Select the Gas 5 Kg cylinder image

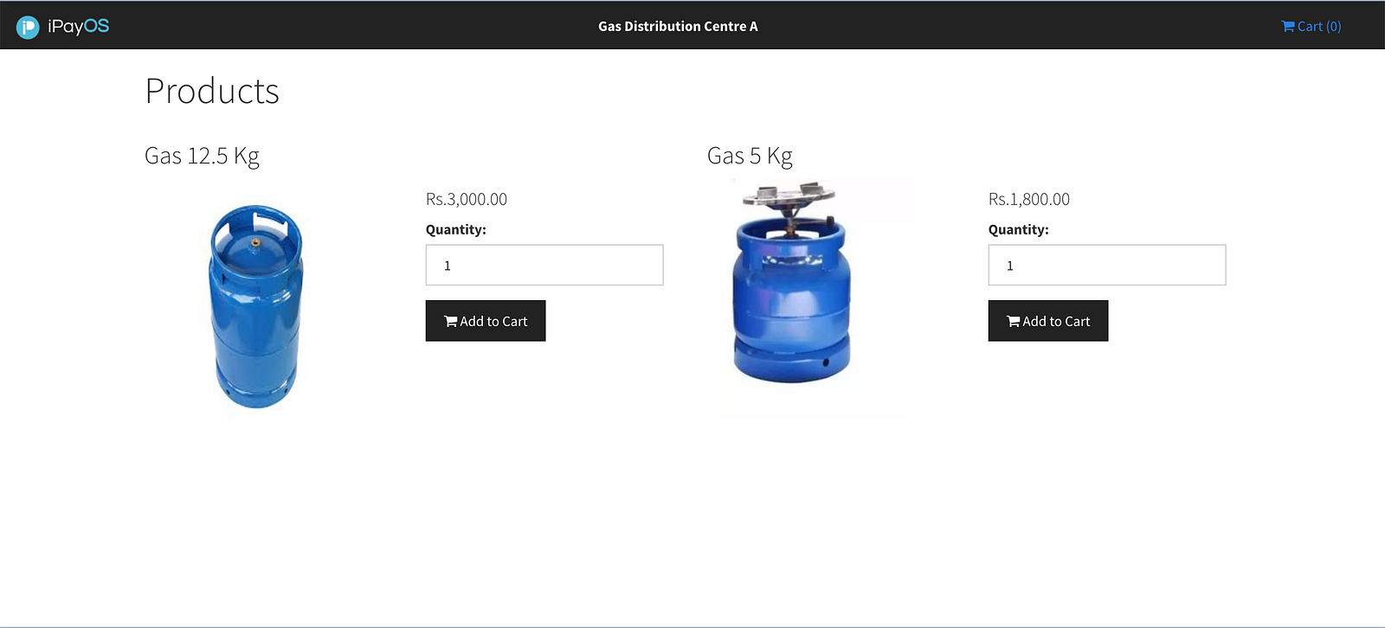click(792, 283)
